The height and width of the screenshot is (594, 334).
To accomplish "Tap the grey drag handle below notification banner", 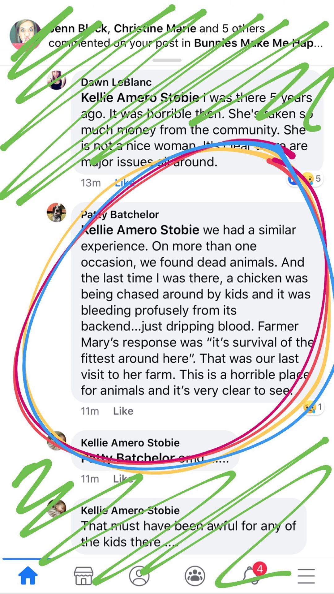I will point(167,60).
